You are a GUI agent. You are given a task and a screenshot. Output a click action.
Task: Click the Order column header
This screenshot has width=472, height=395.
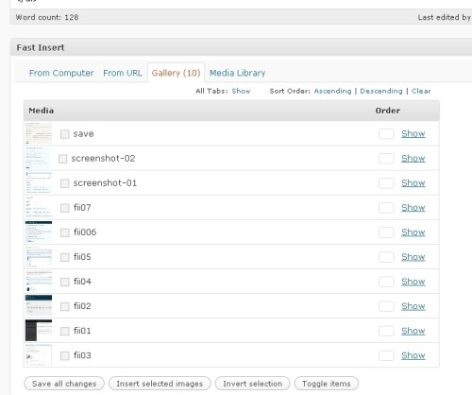click(x=388, y=111)
